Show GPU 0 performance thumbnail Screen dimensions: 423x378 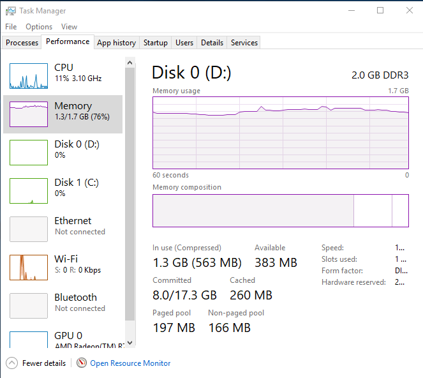(29, 338)
